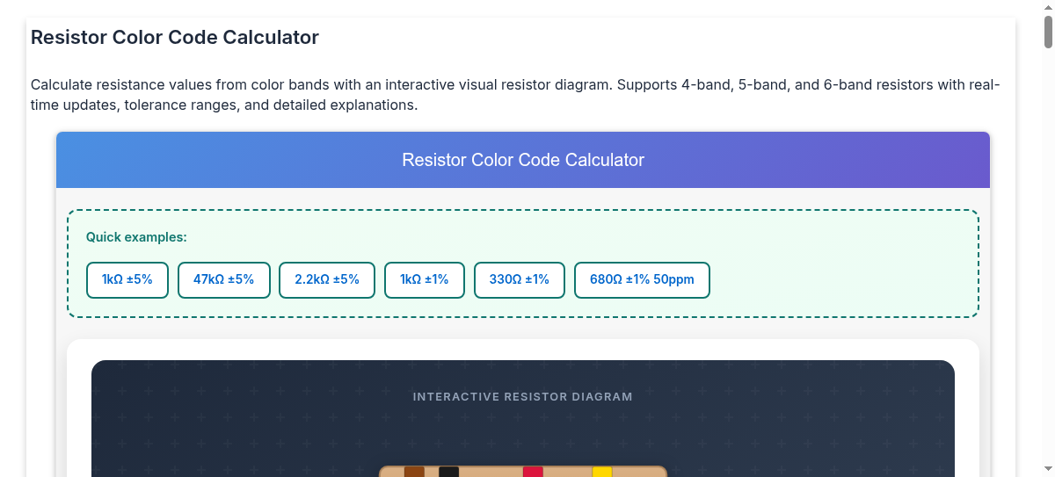The height and width of the screenshot is (477, 1055).
Task: Click the Quick examples label
Action: click(136, 237)
